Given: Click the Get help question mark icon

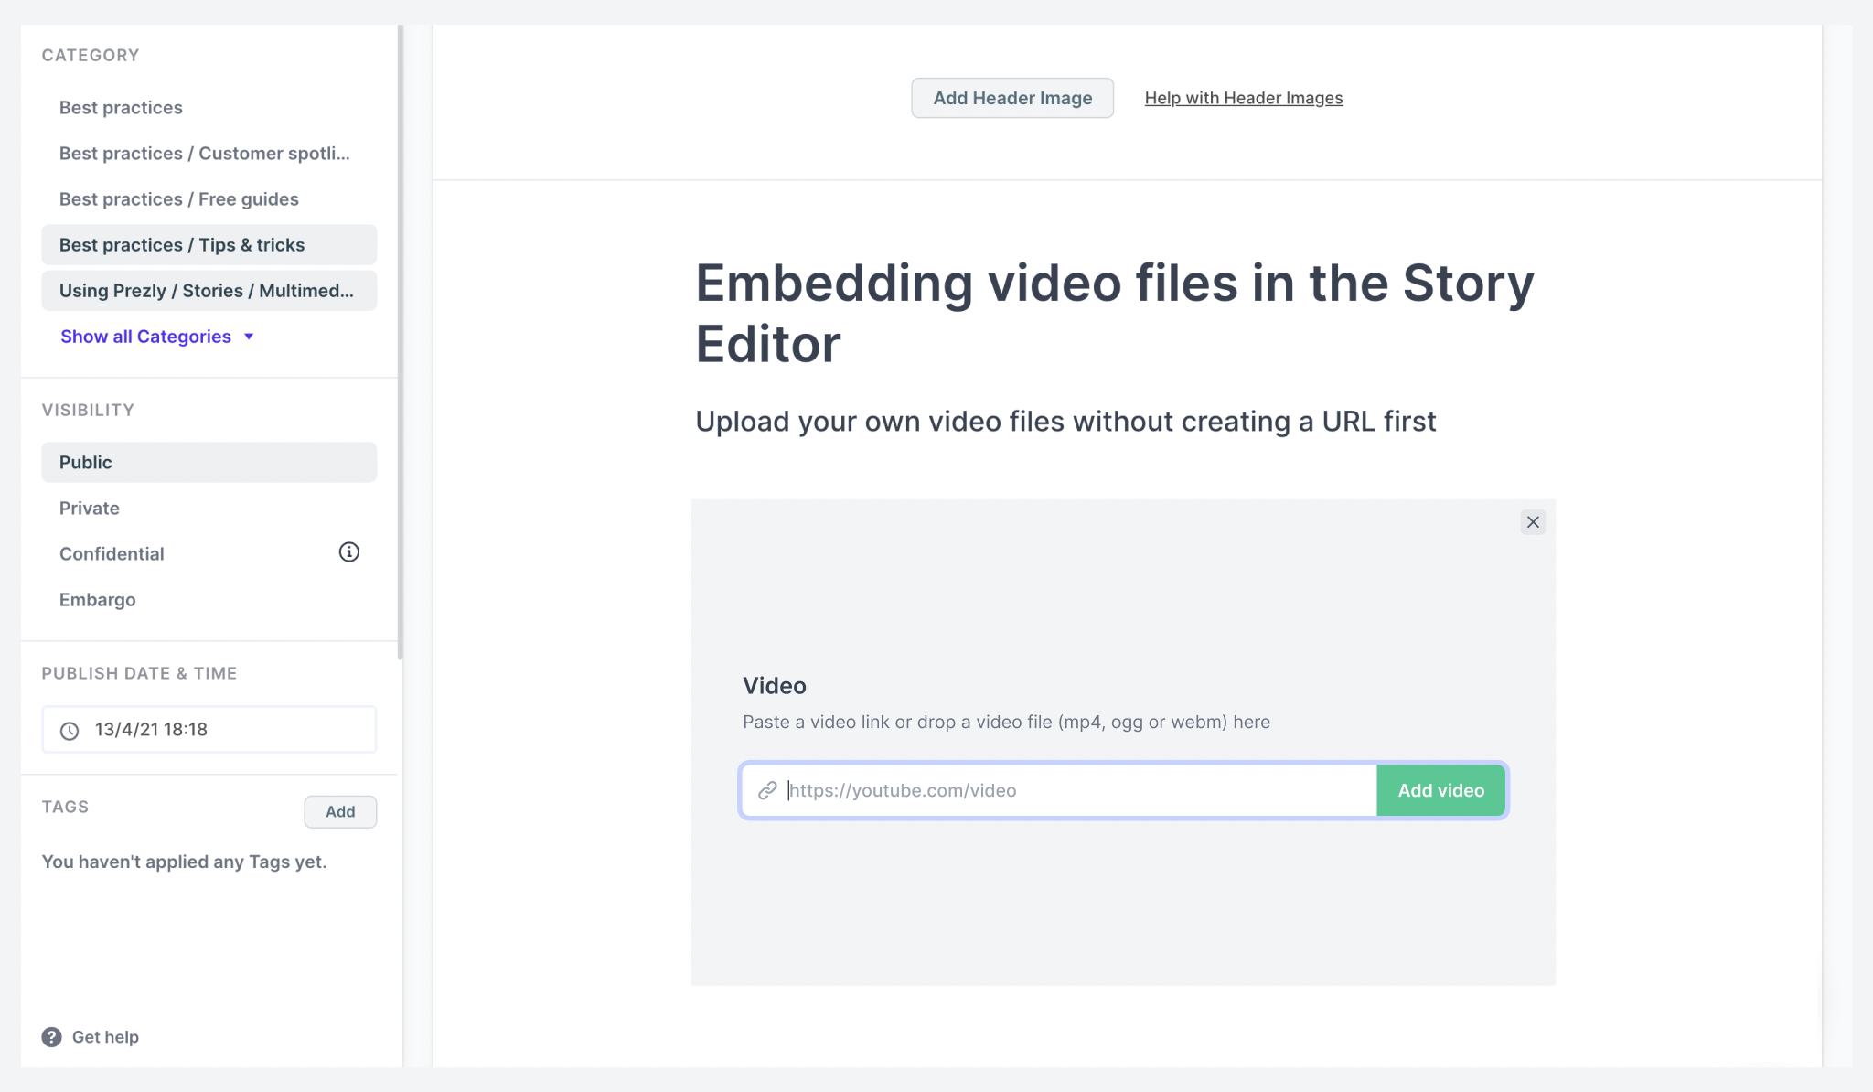Looking at the screenshot, I should pos(52,1037).
